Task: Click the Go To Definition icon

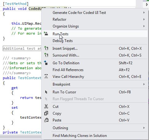Action: pyautogui.click(x=46, y=63)
